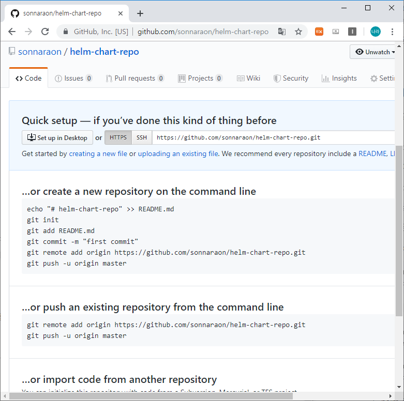Open the orange extension icon
Screen dimensions: 404x401
click(x=319, y=32)
